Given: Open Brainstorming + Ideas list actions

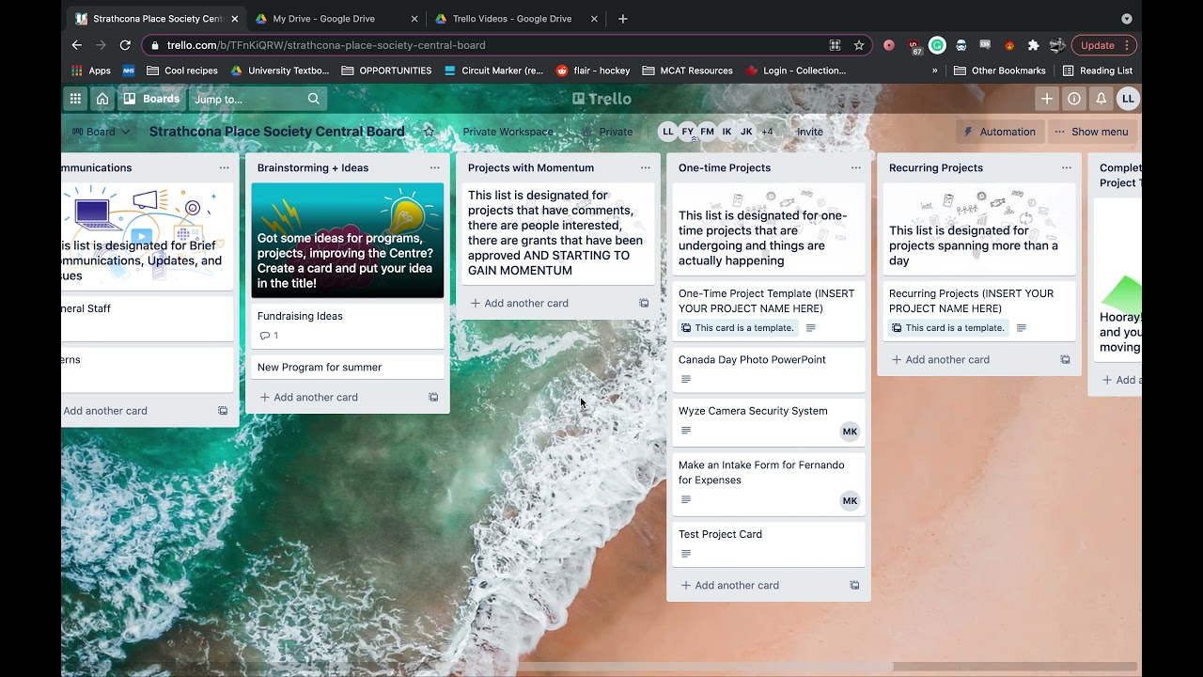Looking at the screenshot, I should [435, 167].
